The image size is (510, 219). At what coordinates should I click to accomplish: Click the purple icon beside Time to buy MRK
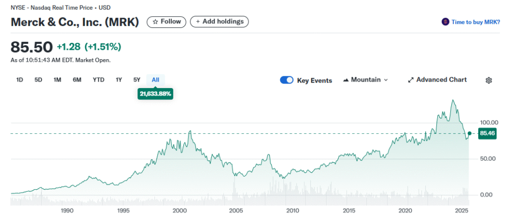pyautogui.click(x=445, y=22)
